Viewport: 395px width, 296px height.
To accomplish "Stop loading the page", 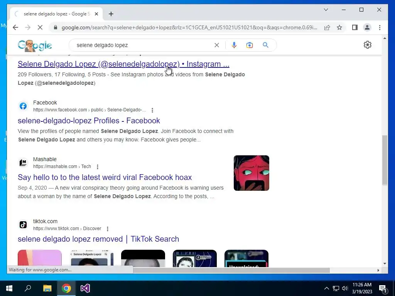I will coord(40,27).
